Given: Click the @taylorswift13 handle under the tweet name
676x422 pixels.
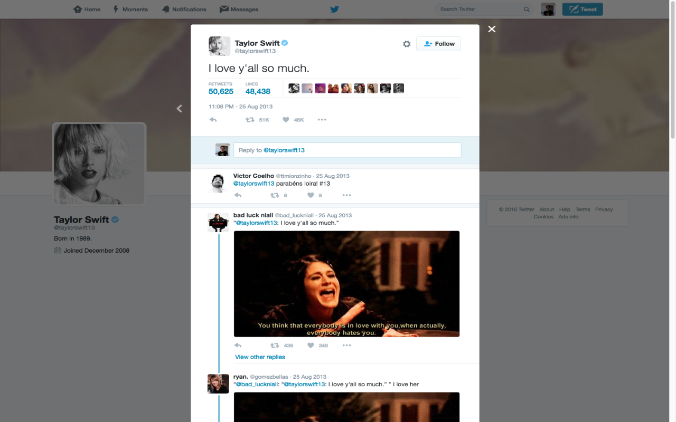Looking at the screenshot, I should pyautogui.click(x=255, y=51).
